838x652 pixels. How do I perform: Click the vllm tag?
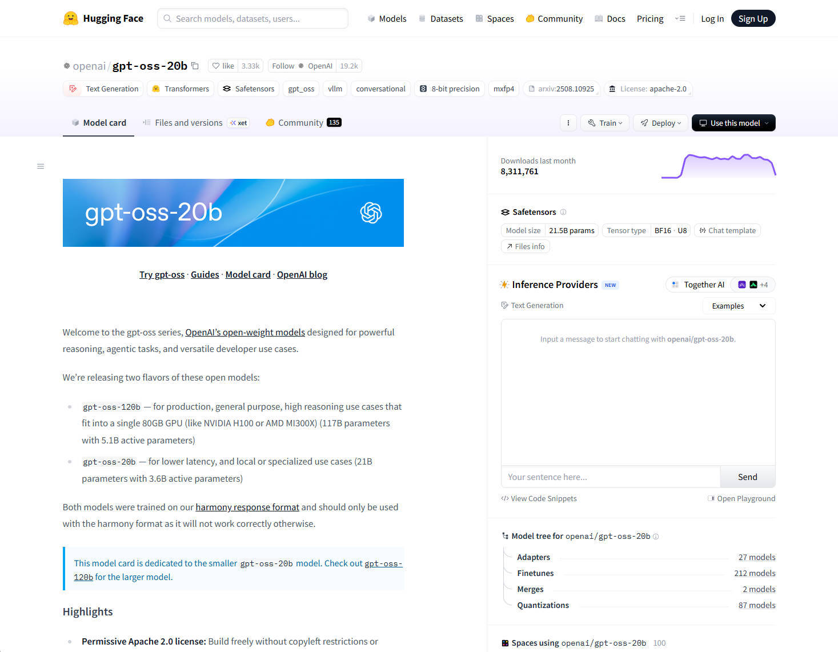(335, 89)
